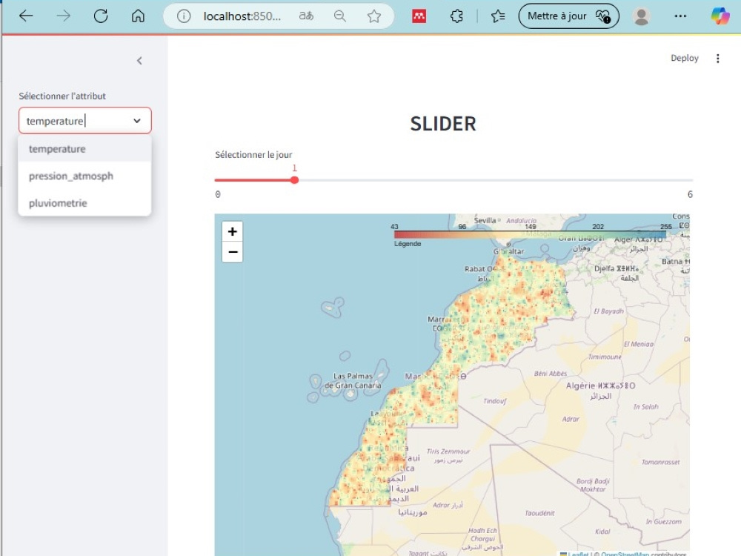The height and width of the screenshot is (556, 741).
Task: Click the browser forward arrow
Action: tap(63, 16)
